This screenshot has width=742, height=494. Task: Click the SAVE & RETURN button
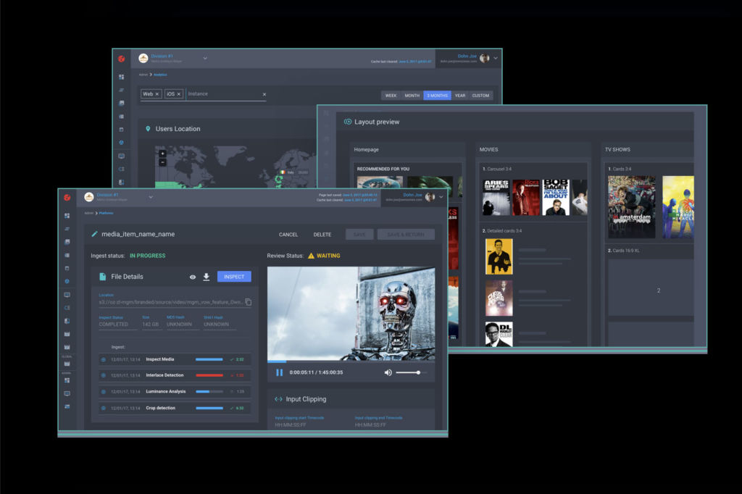[406, 235]
